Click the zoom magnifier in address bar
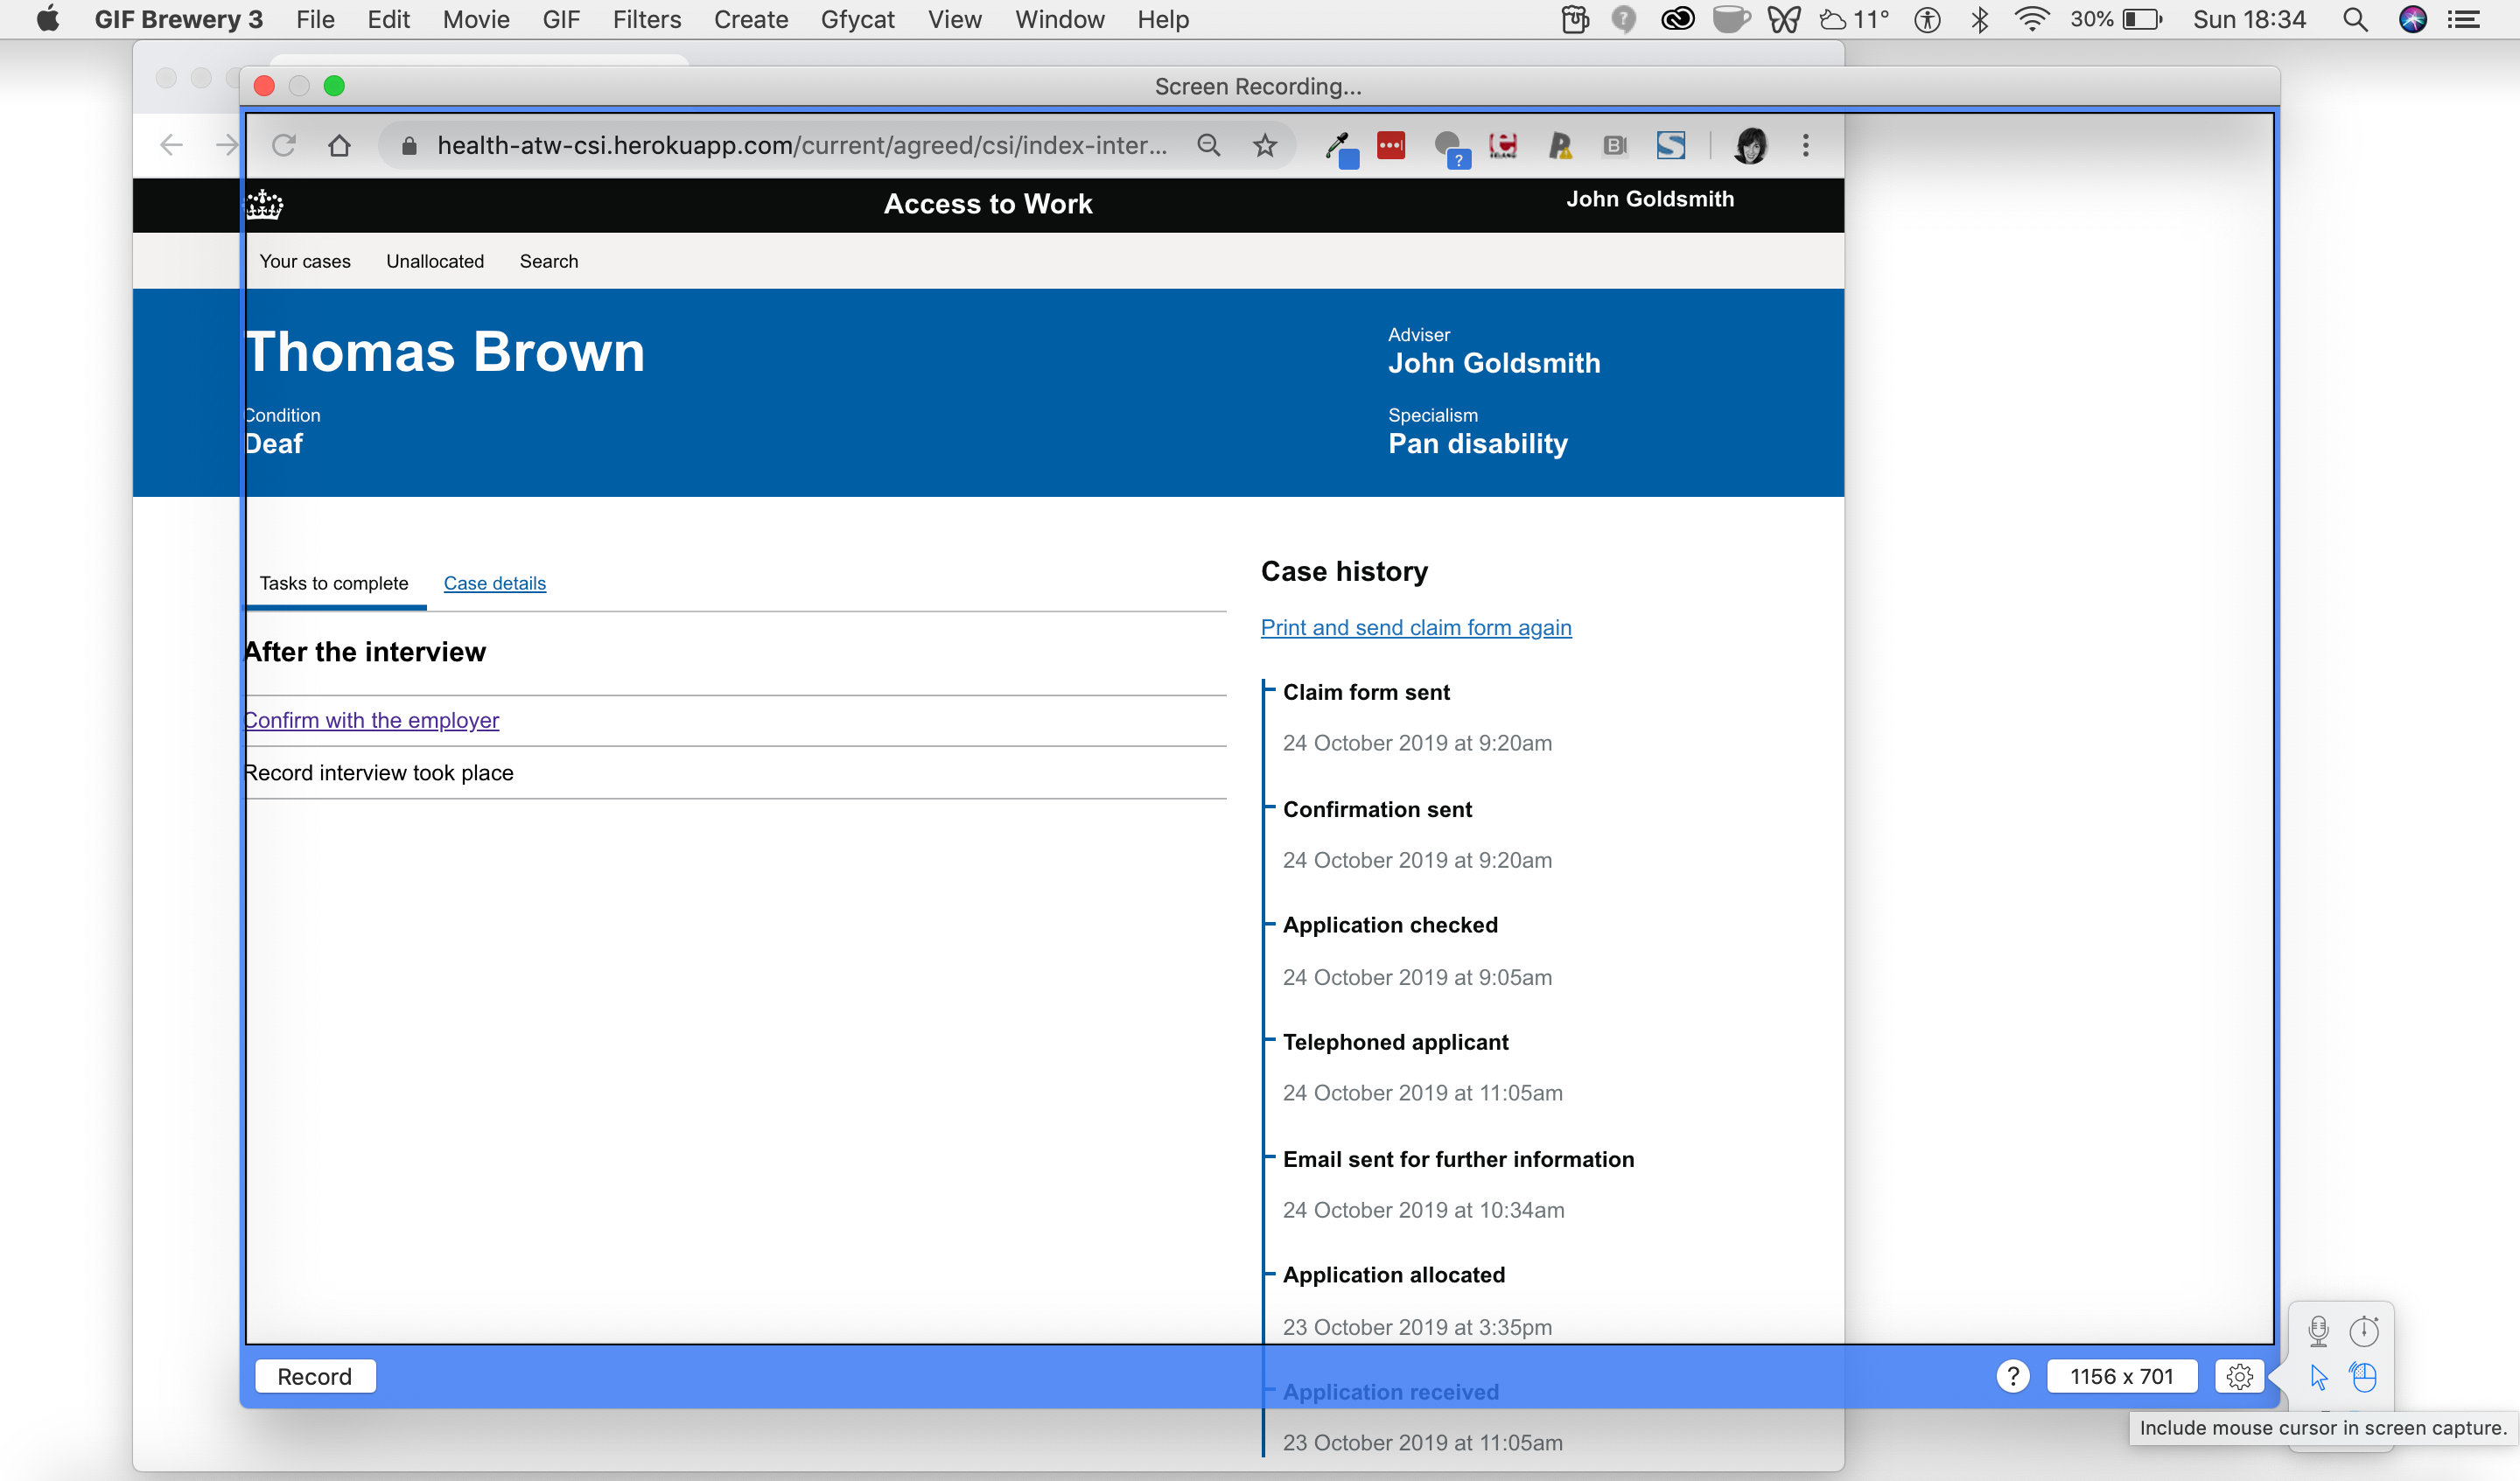The height and width of the screenshot is (1481, 2520). pos(1209,145)
